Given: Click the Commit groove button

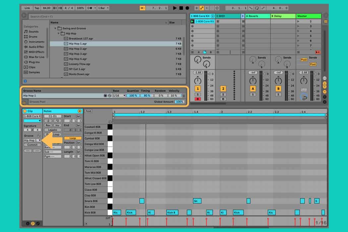Looking at the screenshot, I should (32, 145).
